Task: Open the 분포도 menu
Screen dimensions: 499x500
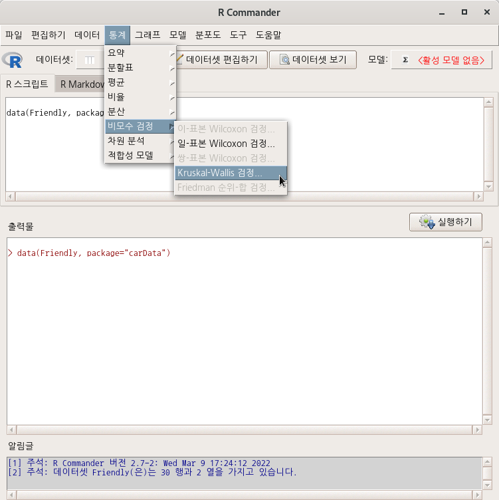Action: [x=208, y=35]
